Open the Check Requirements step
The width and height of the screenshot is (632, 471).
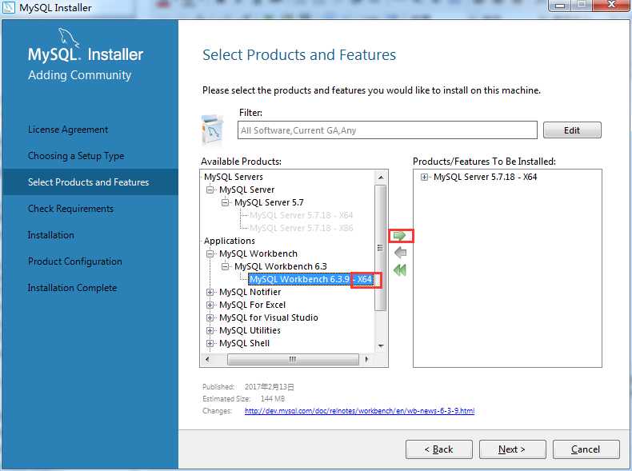[70, 209]
